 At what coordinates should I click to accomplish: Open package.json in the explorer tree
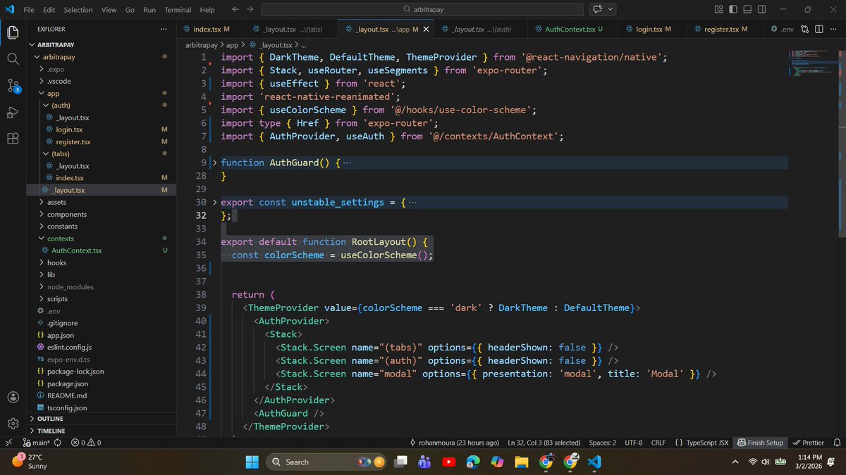click(x=68, y=384)
